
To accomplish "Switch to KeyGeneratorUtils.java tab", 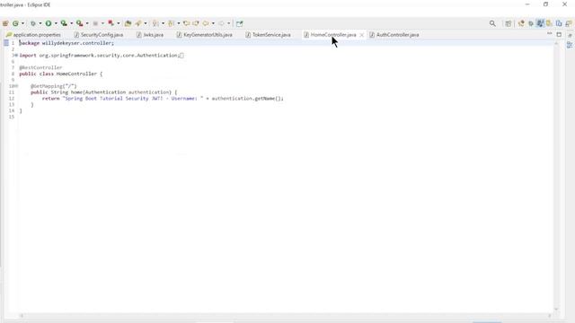I will point(204,35).
